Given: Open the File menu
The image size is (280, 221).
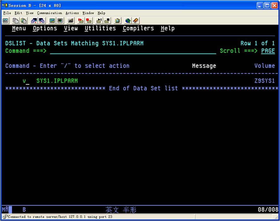Looking at the screenshot, I should pos(7,13).
